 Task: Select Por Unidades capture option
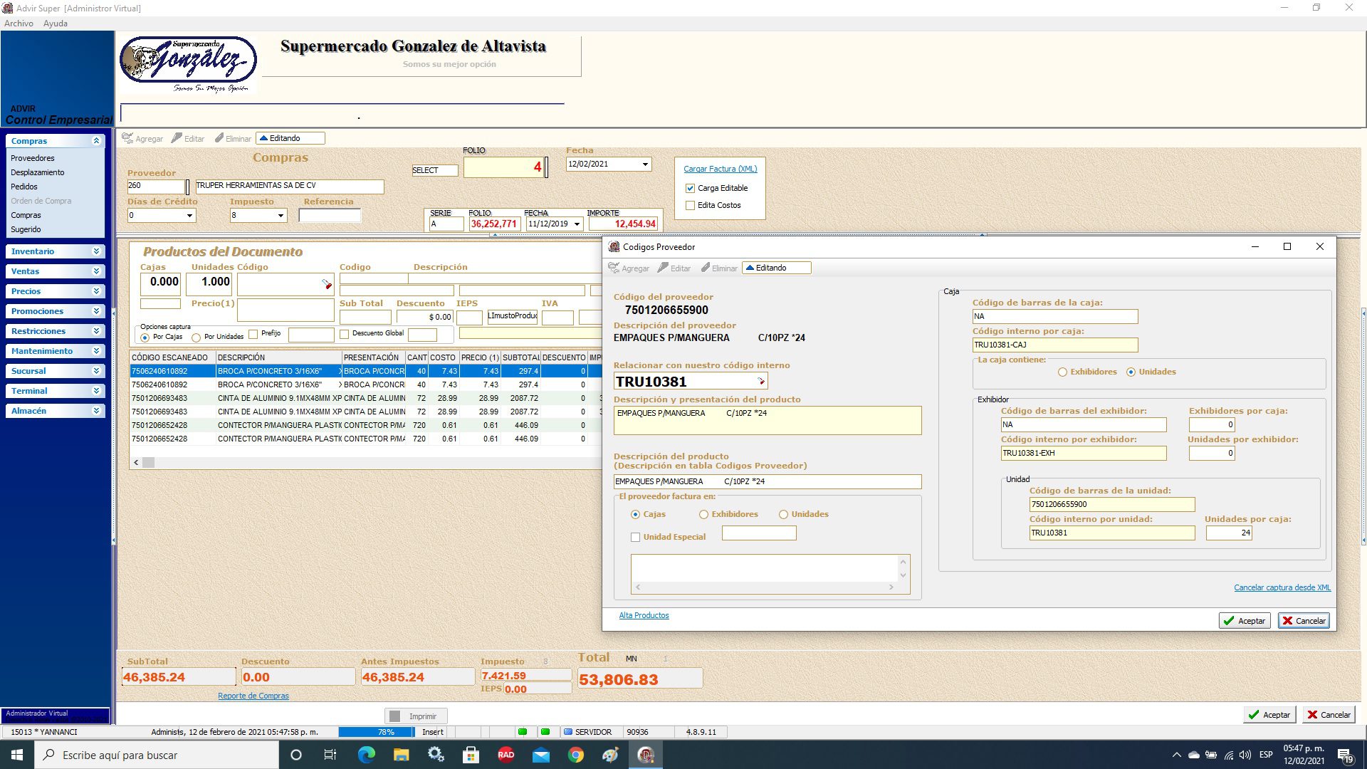point(197,337)
